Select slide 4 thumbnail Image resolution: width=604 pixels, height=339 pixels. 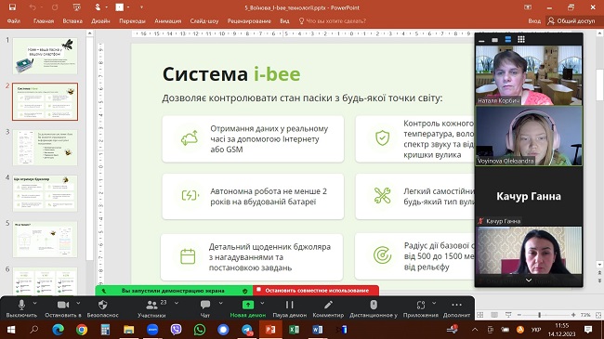pos(46,193)
